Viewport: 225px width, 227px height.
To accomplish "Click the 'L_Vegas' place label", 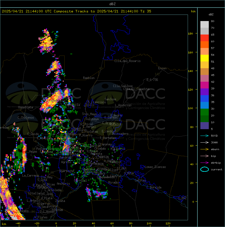I will [x=32, y=152].
